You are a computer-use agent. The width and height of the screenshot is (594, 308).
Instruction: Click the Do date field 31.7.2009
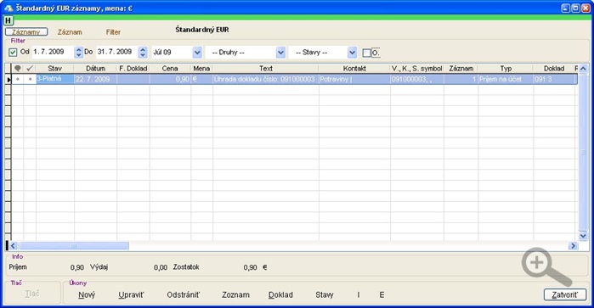117,52
